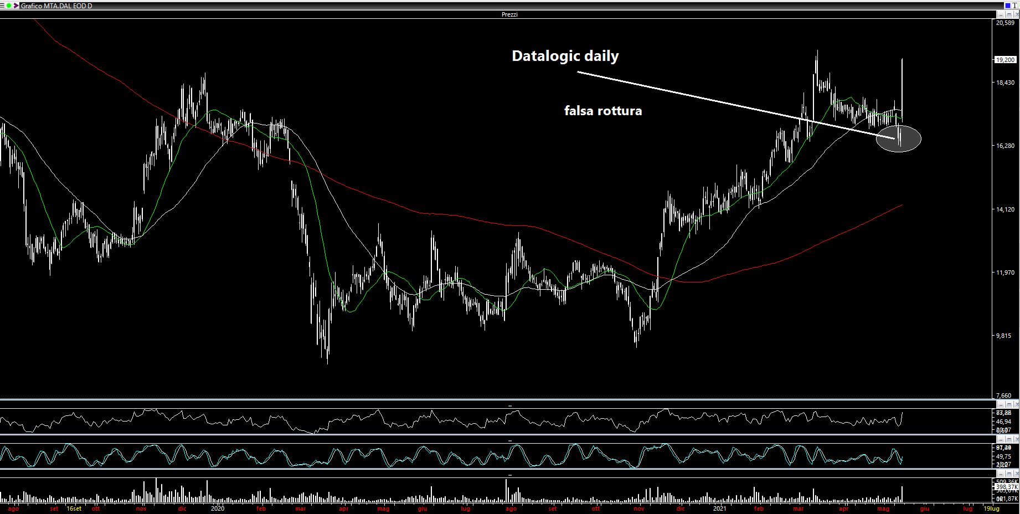Close the oscillator pane showing 49,75

click(x=1017, y=439)
